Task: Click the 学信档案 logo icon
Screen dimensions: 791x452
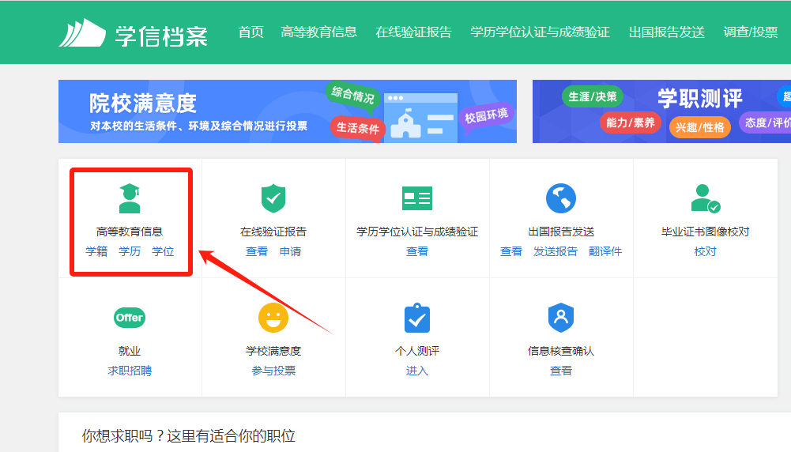Action: pyautogui.click(x=81, y=32)
